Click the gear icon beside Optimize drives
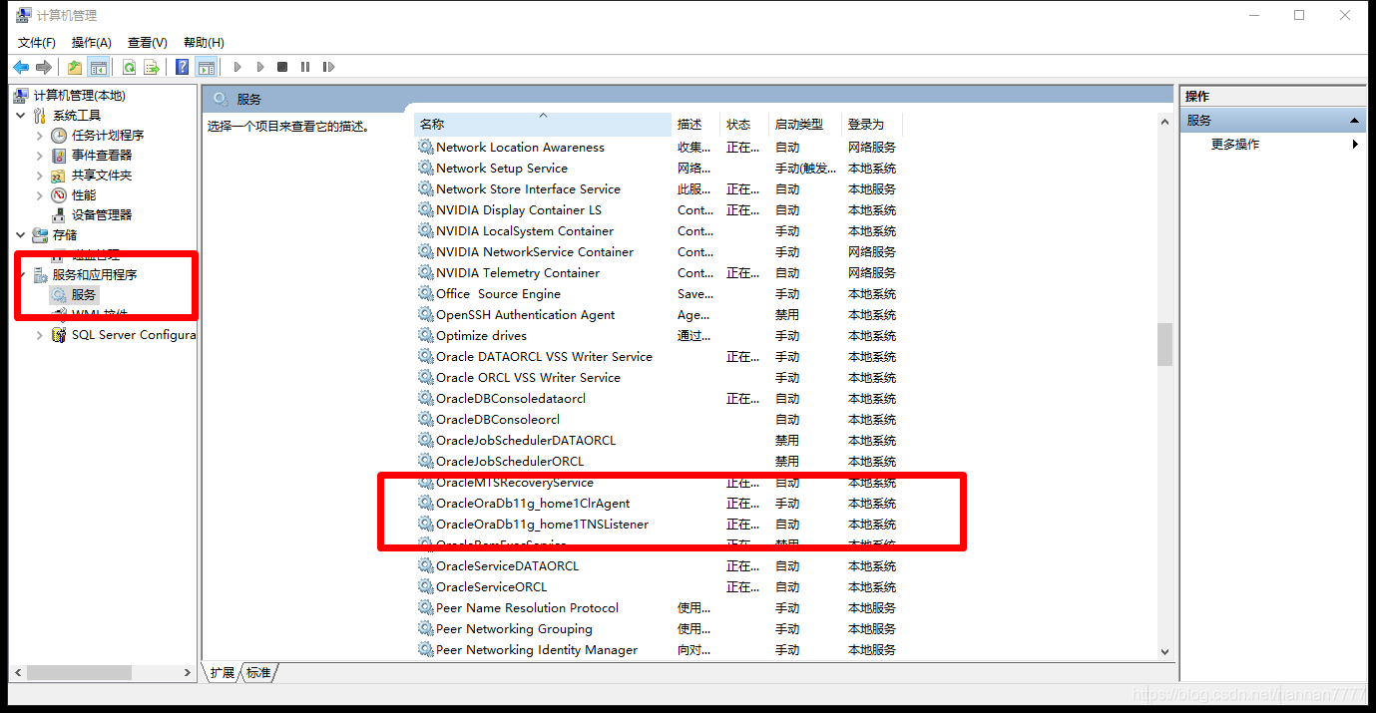The height and width of the screenshot is (713, 1376). point(426,335)
